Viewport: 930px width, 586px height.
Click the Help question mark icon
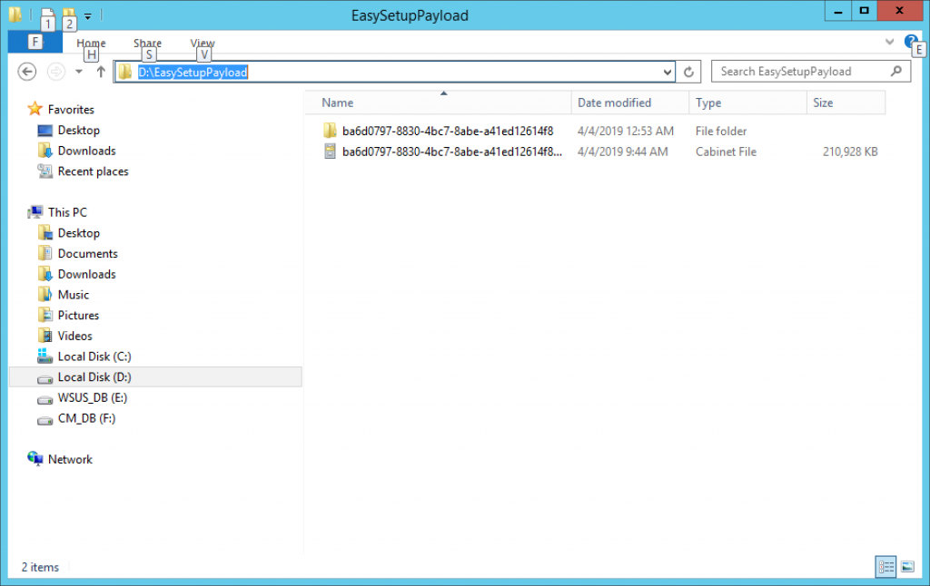pyautogui.click(x=910, y=41)
